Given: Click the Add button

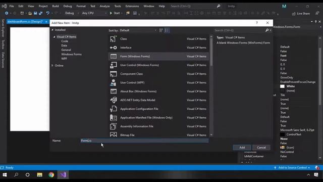Looking at the screenshot, I should (x=242, y=147).
